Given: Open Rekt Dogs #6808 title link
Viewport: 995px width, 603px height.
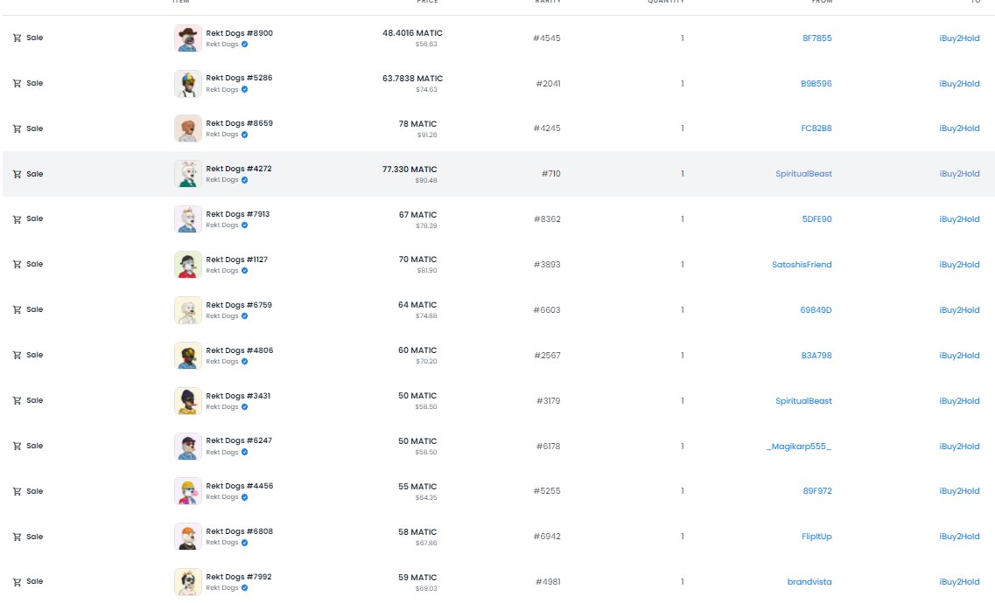Looking at the screenshot, I should (x=239, y=531).
